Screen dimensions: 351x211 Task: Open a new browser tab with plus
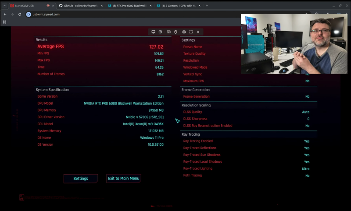click(207, 5)
